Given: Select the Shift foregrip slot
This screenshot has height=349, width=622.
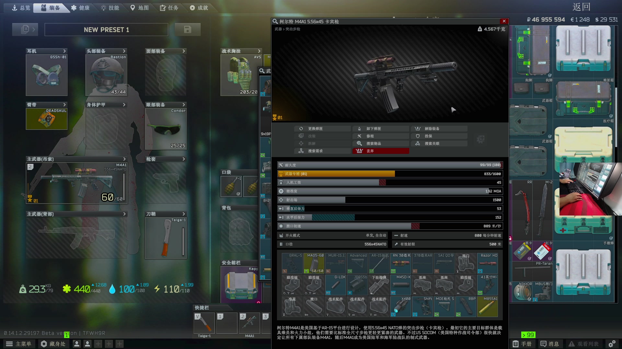Looking at the screenshot, I should point(422,307).
